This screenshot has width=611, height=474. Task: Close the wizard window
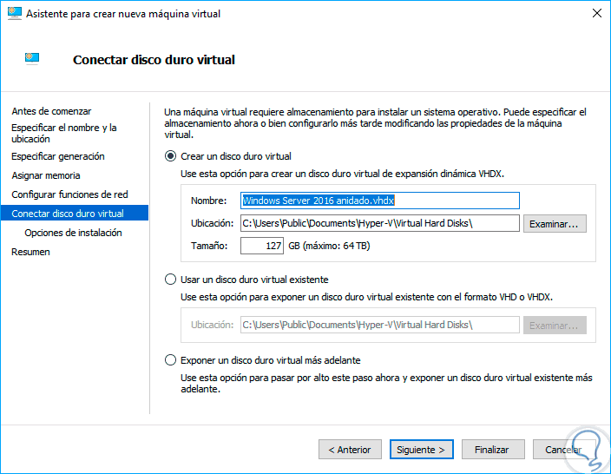click(x=597, y=14)
